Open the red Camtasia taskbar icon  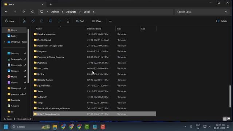pyautogui.click(x=103, y=127)
